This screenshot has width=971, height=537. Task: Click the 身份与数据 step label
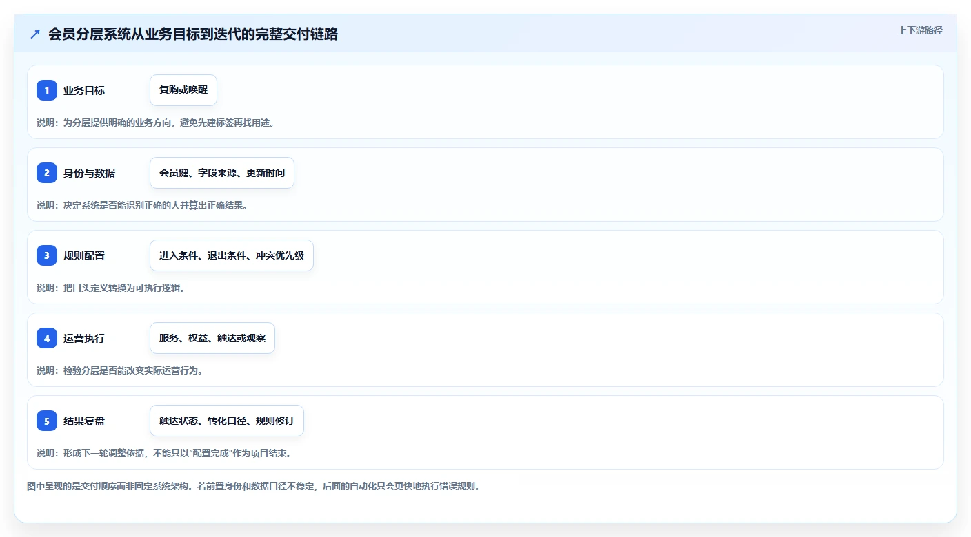(89, 173)
